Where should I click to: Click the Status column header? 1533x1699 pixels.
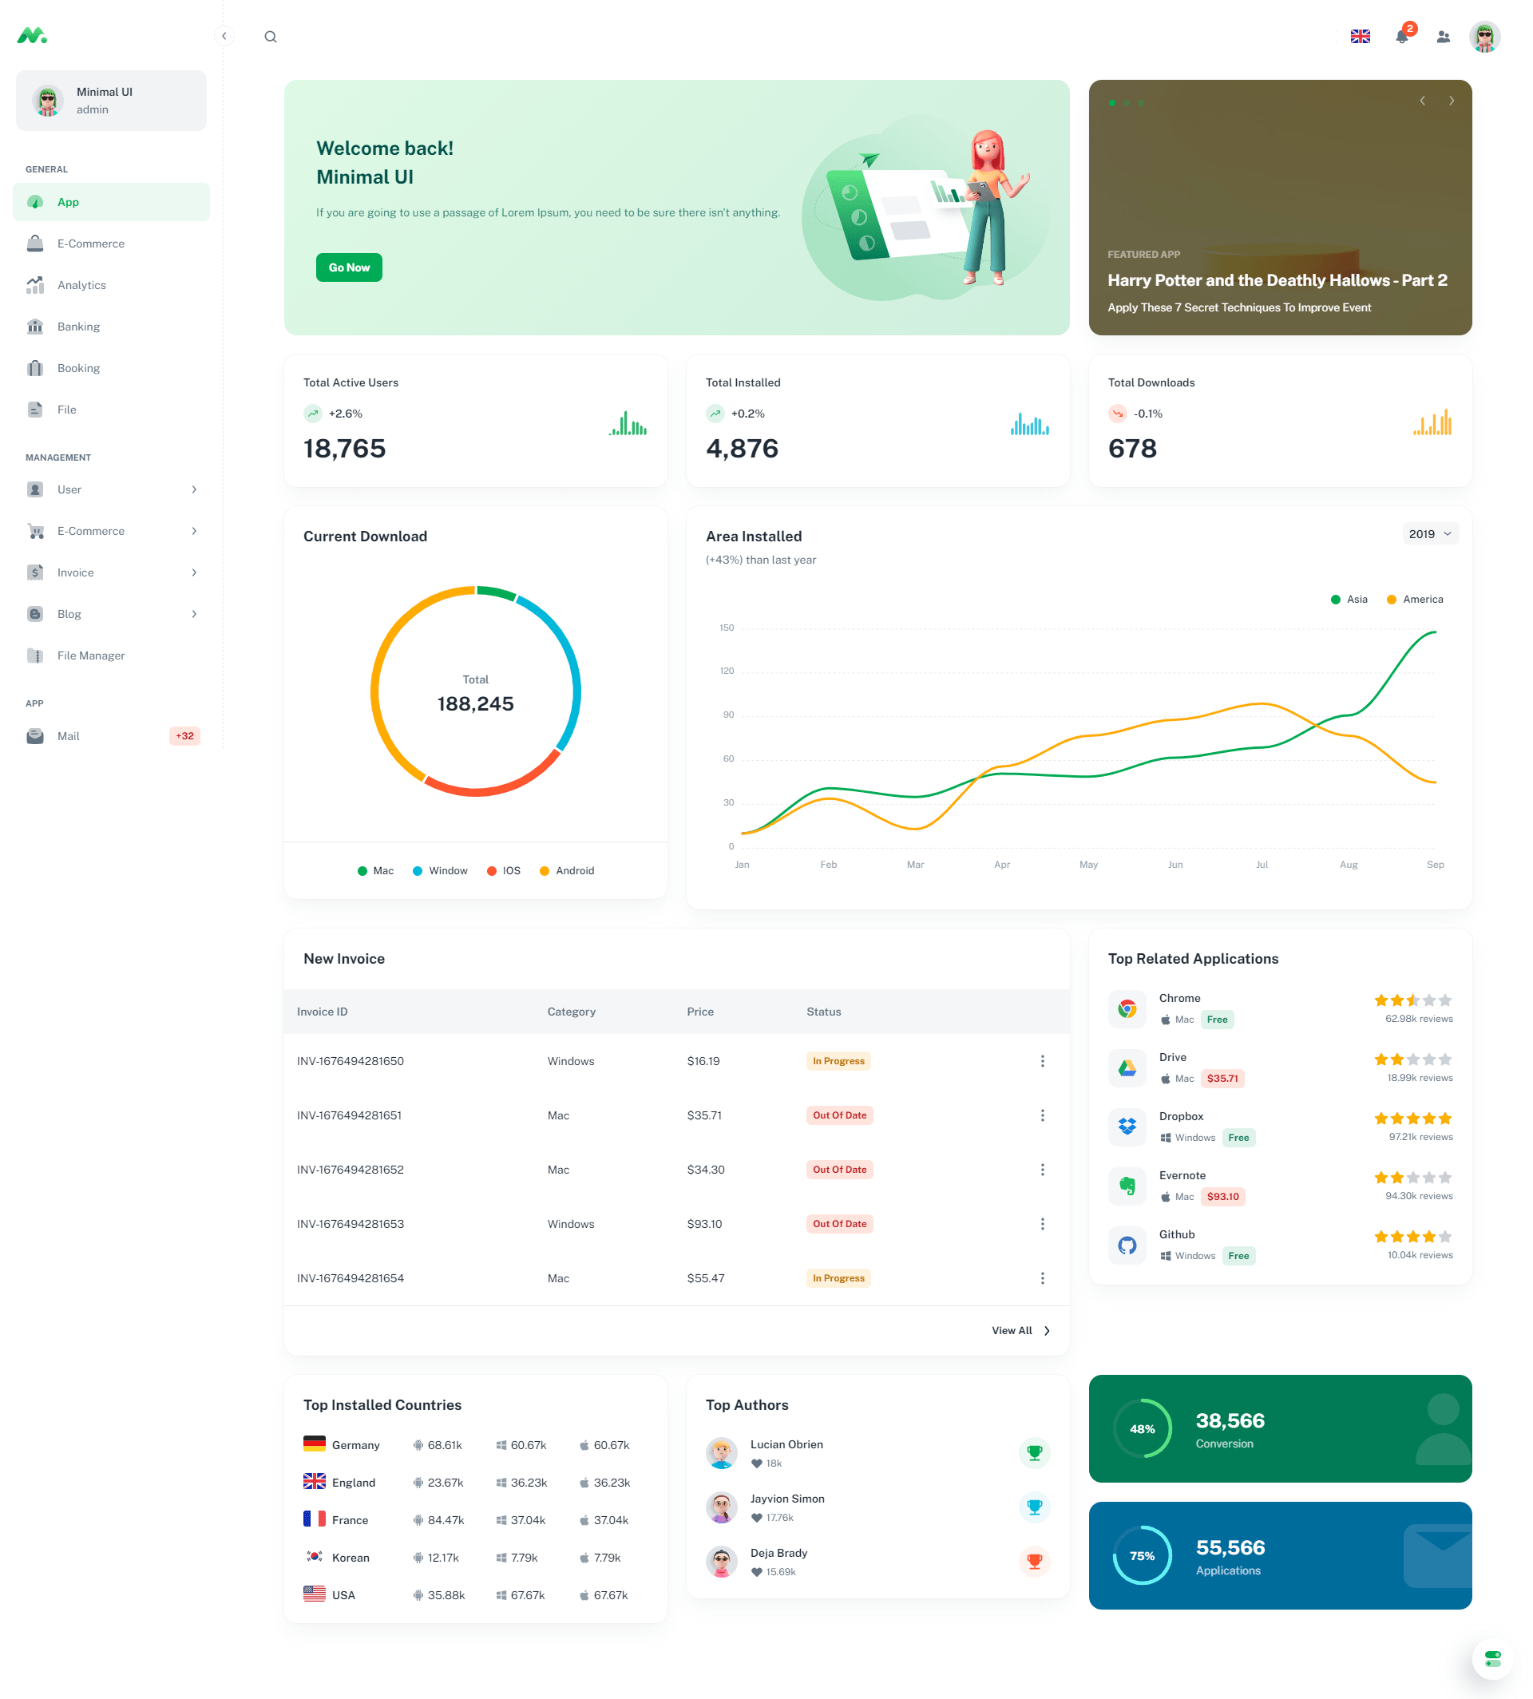coord(823,1012)
